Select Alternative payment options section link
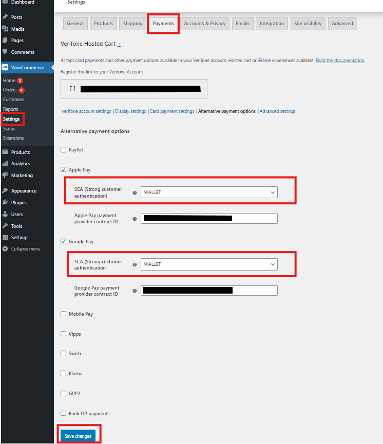 coord(226,111)
